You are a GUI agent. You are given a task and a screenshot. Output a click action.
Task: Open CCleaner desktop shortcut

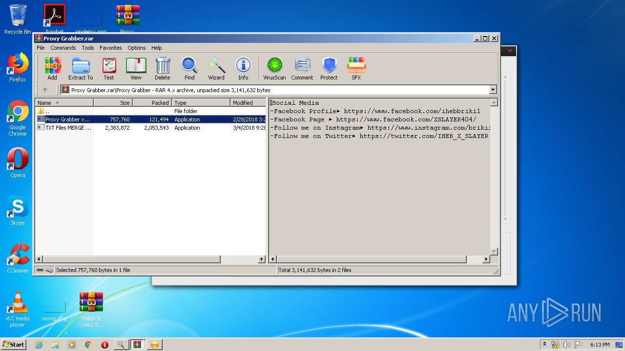[x=18, y=258]
